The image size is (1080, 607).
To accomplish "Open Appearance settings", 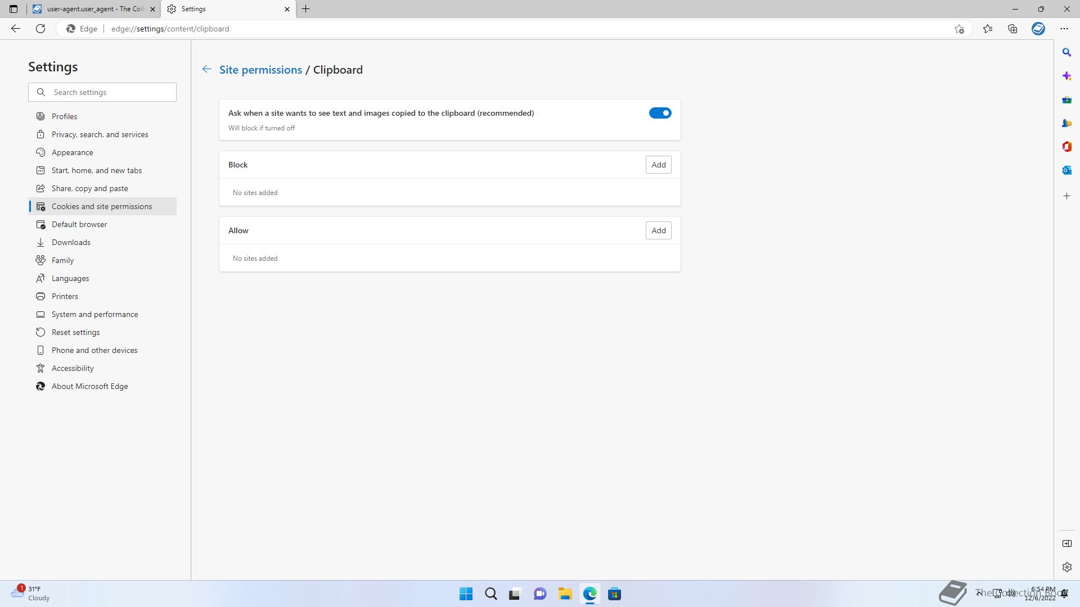I will (102, 152).
